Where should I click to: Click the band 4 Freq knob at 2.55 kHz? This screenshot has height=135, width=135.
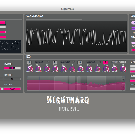[x=106, y=69]
